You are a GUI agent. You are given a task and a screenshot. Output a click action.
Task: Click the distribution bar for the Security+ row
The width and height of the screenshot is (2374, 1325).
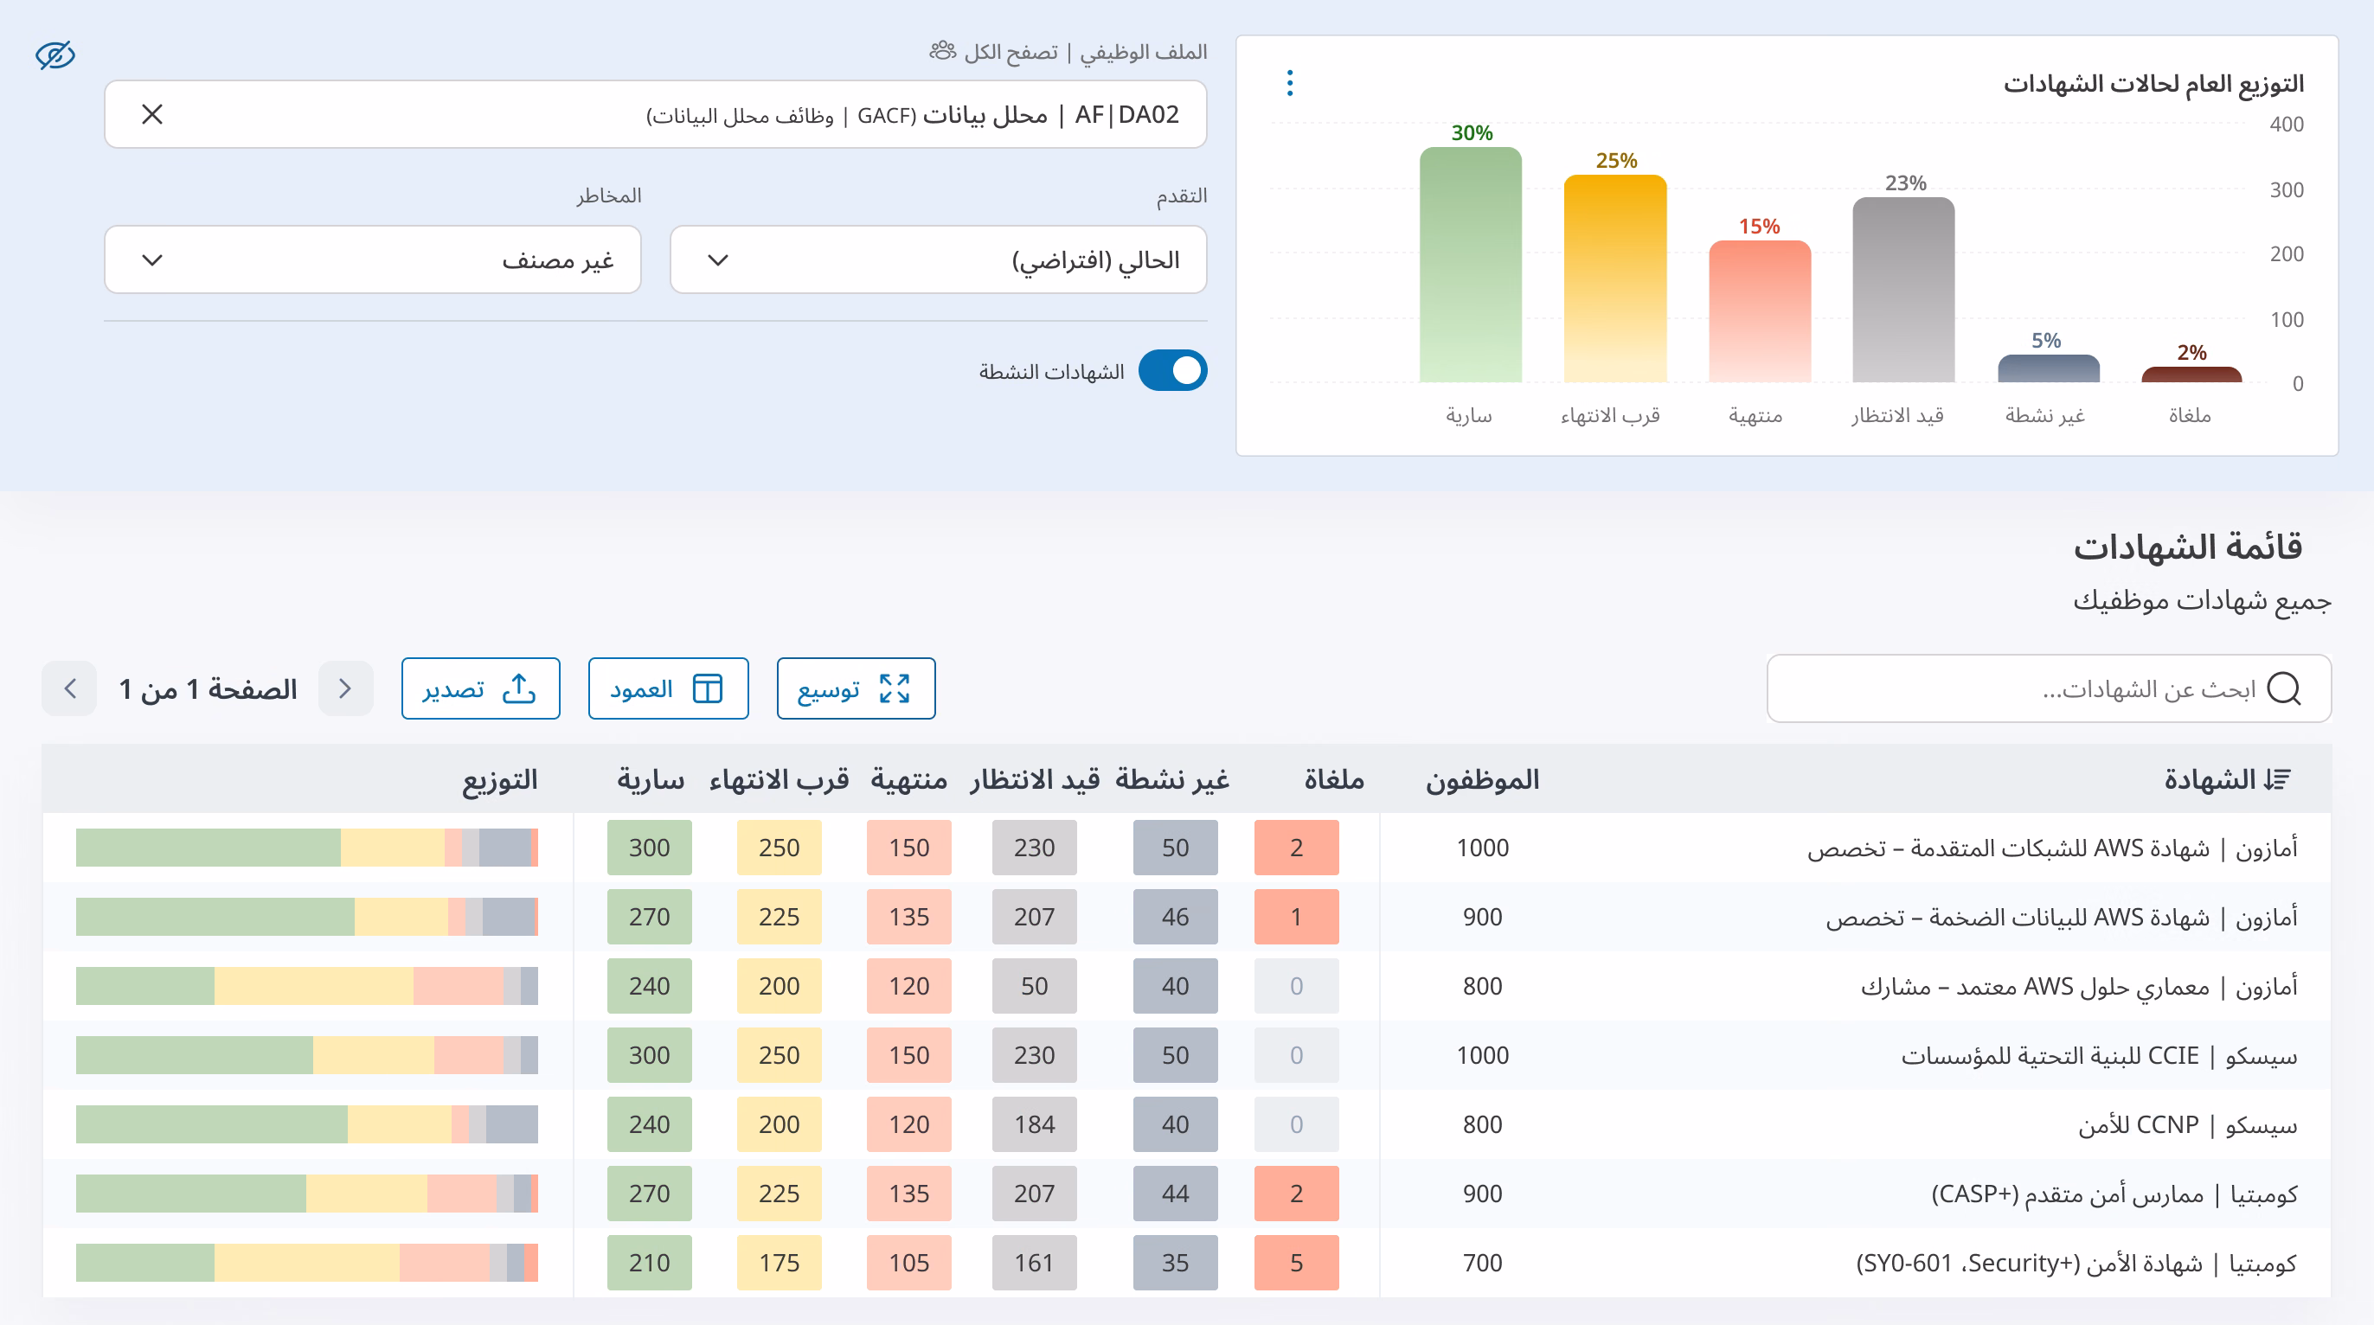307,1263
